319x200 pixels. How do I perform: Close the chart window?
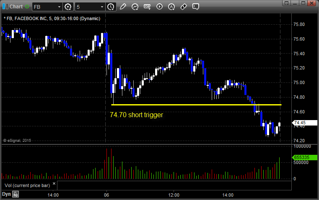[311, 3]
